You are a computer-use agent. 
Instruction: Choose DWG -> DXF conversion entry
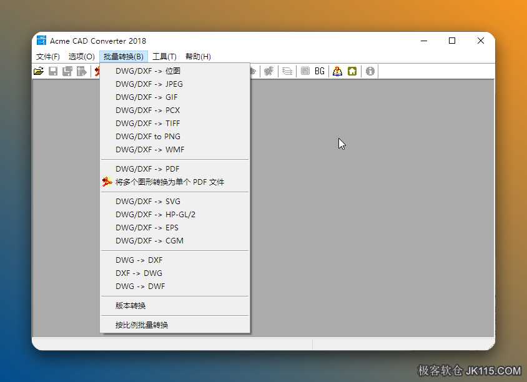pos(175,260)
